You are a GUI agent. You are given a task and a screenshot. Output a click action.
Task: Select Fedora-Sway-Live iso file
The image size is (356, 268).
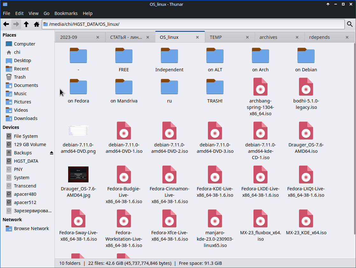click(x=78, y=226)
